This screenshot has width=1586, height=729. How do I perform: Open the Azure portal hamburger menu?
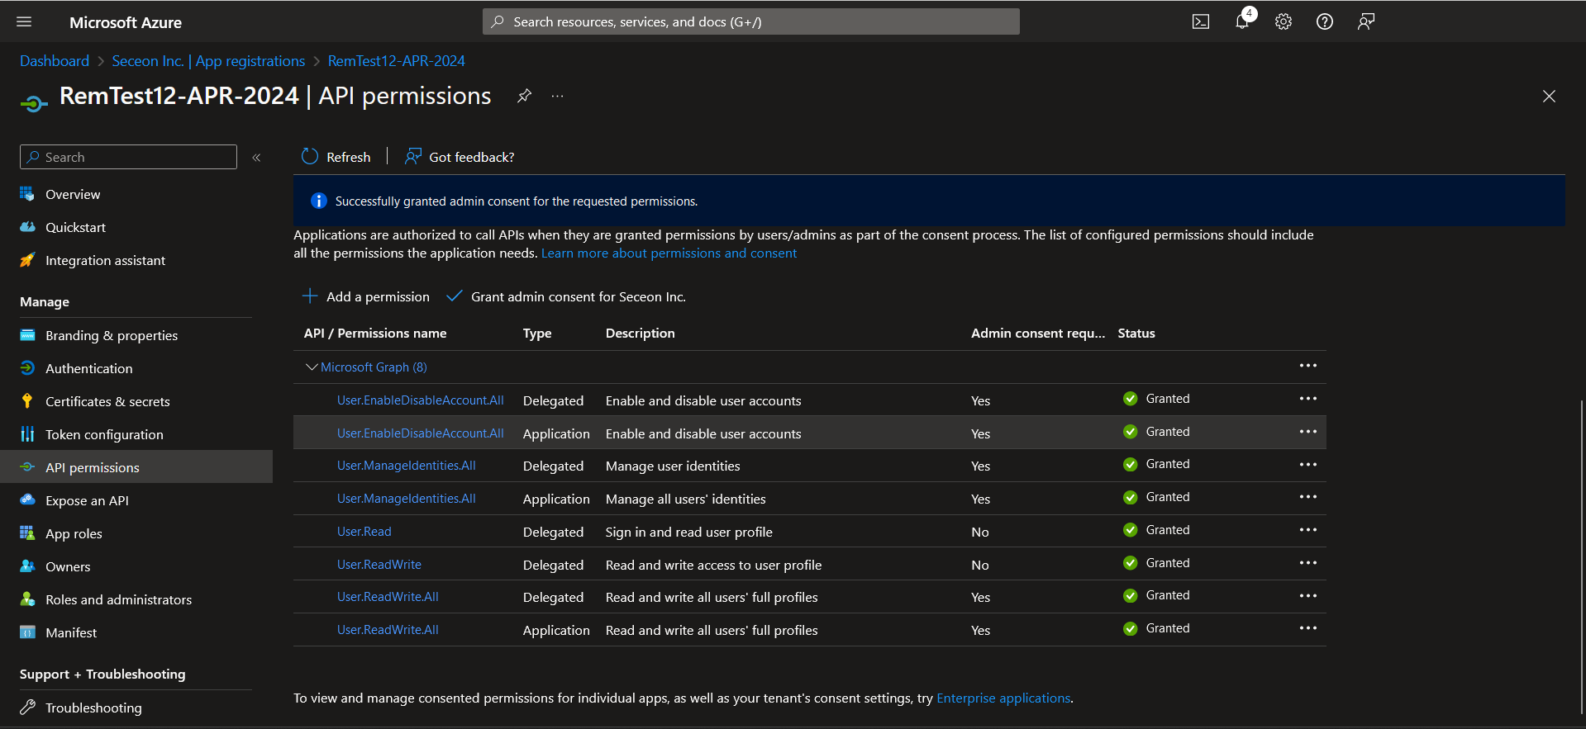[24, 22]
